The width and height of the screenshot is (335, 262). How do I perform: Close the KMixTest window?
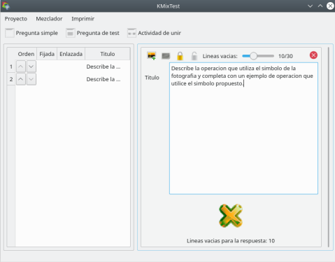(330, 6)
